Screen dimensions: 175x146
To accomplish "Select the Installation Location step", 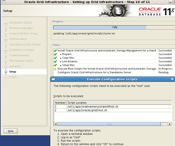I will click(22, 50).
